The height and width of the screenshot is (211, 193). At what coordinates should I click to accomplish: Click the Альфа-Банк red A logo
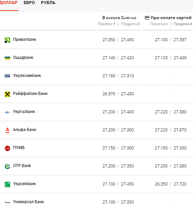coord(7,130)
